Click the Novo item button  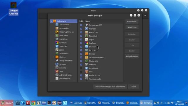pos(132,27)
